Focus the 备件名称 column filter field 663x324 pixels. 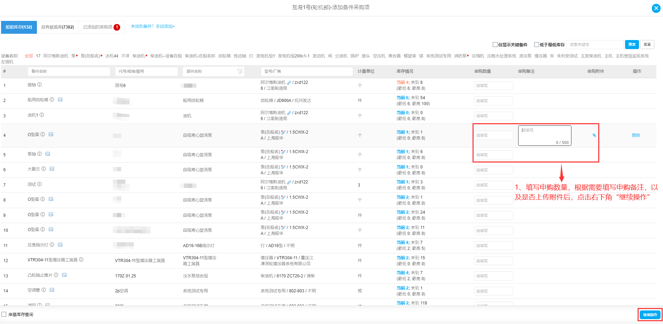tap(69, 71)
